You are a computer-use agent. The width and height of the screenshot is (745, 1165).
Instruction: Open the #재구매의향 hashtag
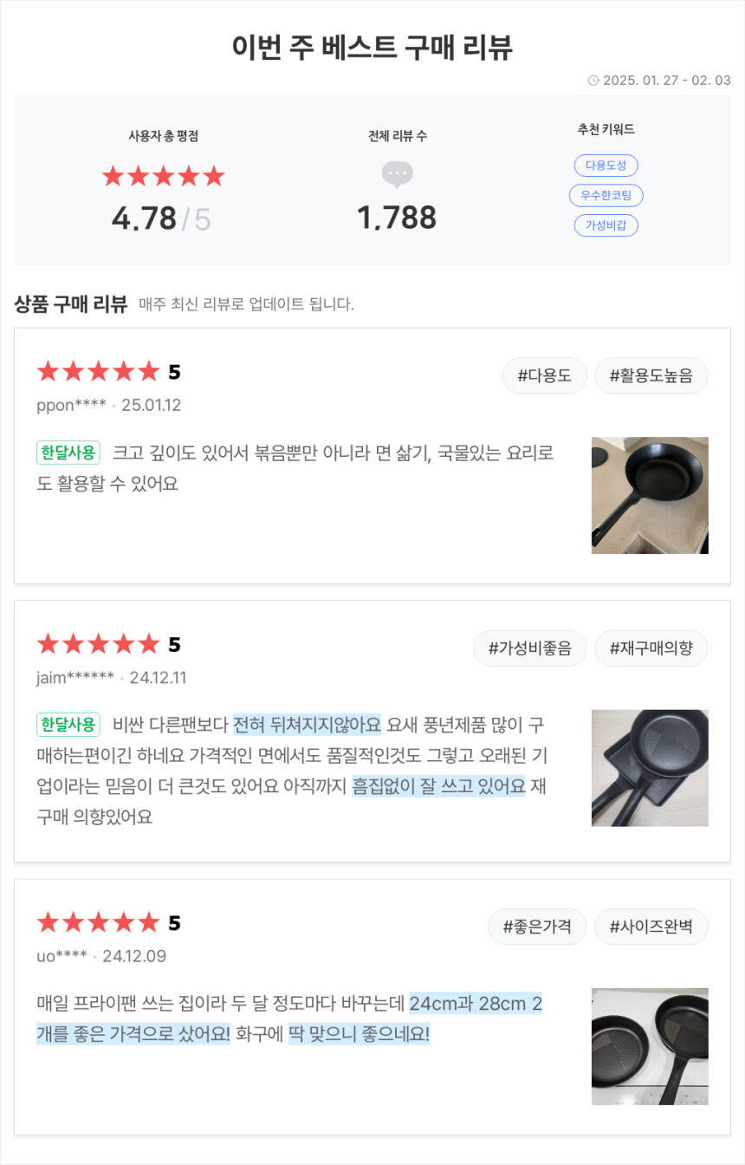[x=651, y=648]
